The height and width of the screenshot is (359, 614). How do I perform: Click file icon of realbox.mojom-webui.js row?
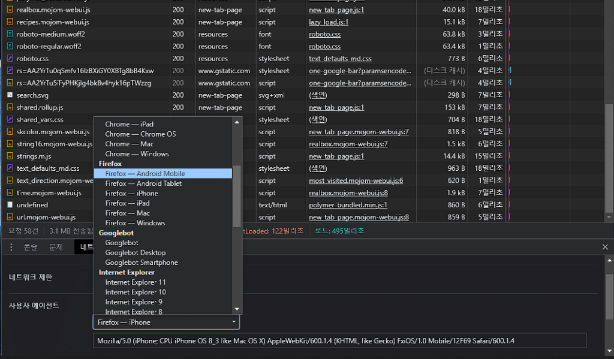pyautogui.click(x=10, y=10)
